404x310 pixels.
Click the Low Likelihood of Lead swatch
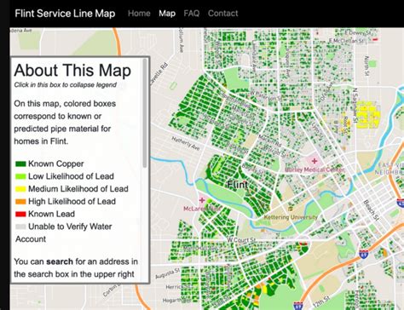pos(20,176)
